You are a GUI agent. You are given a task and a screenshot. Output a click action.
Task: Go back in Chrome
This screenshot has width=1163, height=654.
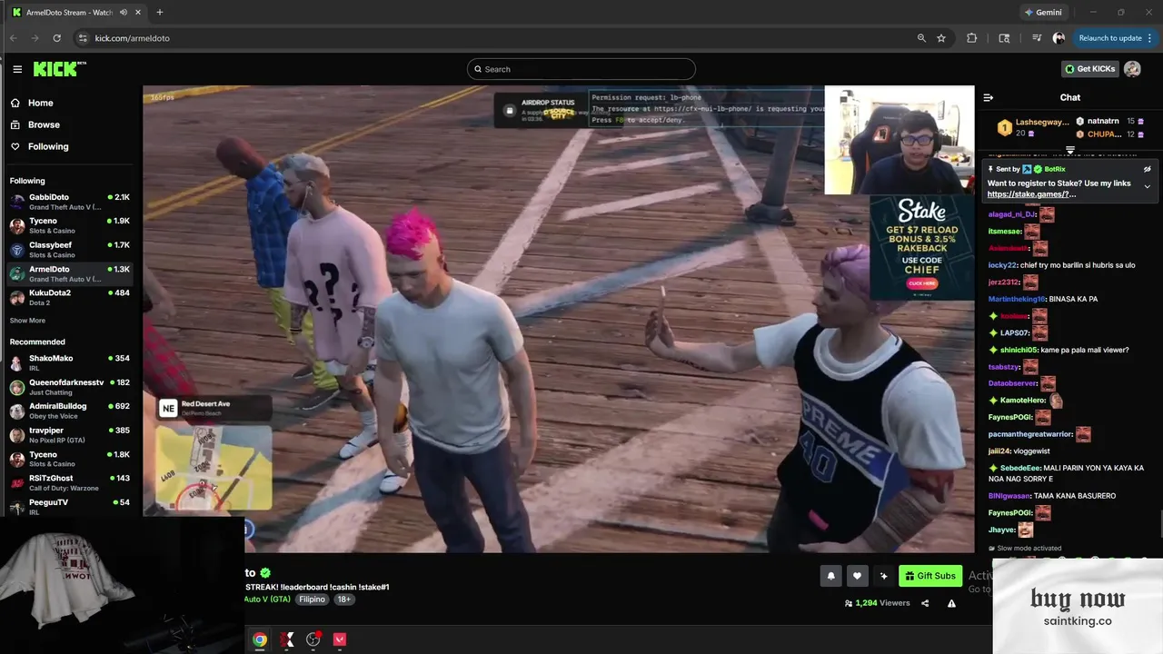[x=13, y=38]
